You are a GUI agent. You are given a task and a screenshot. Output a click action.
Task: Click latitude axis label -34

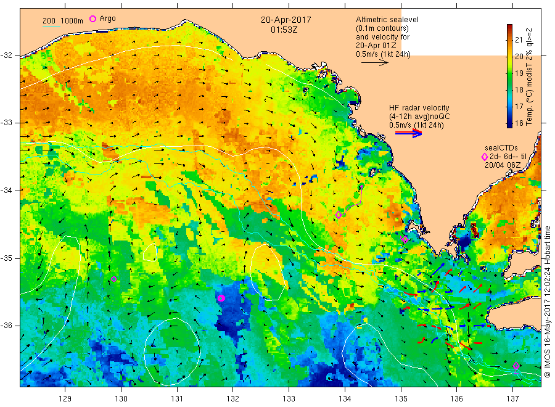click(x=7, y=191)
